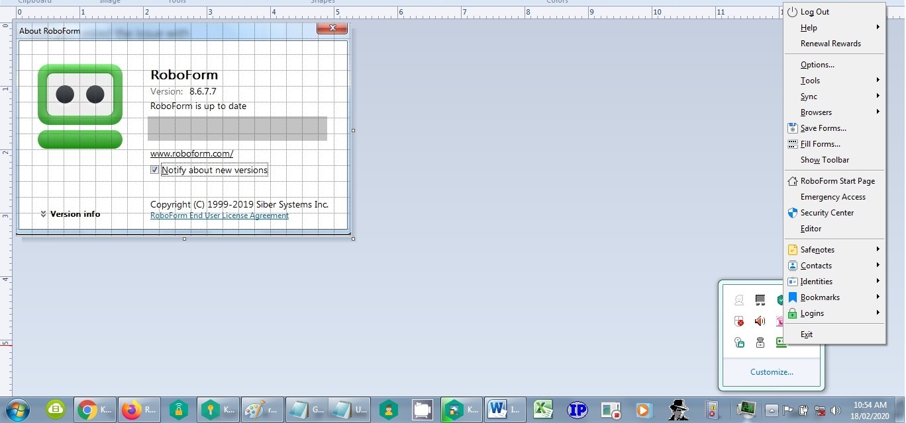Screen dimensions: 906x423
Task: Click the green RoboForm taskbar icon
Action: click(56, 410)
